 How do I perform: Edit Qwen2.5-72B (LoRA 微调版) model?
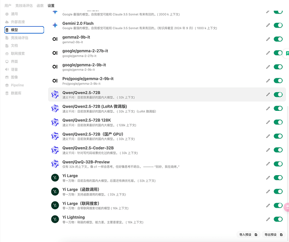click(x=268, y=108)
